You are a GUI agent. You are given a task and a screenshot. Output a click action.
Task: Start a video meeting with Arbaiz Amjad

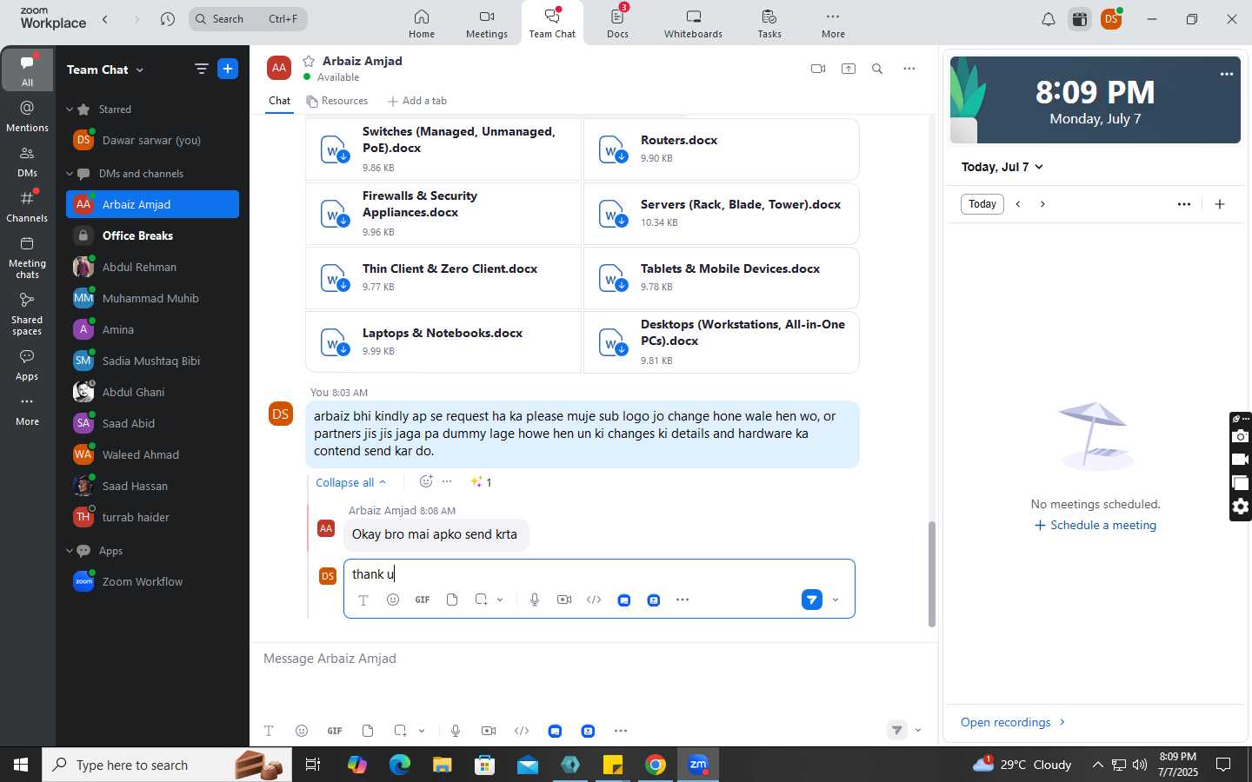817,69
